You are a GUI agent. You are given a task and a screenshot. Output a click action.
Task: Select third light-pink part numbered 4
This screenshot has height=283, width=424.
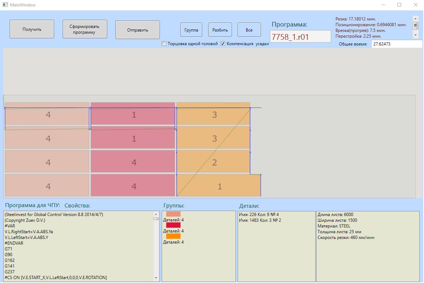tap(47, 161)
